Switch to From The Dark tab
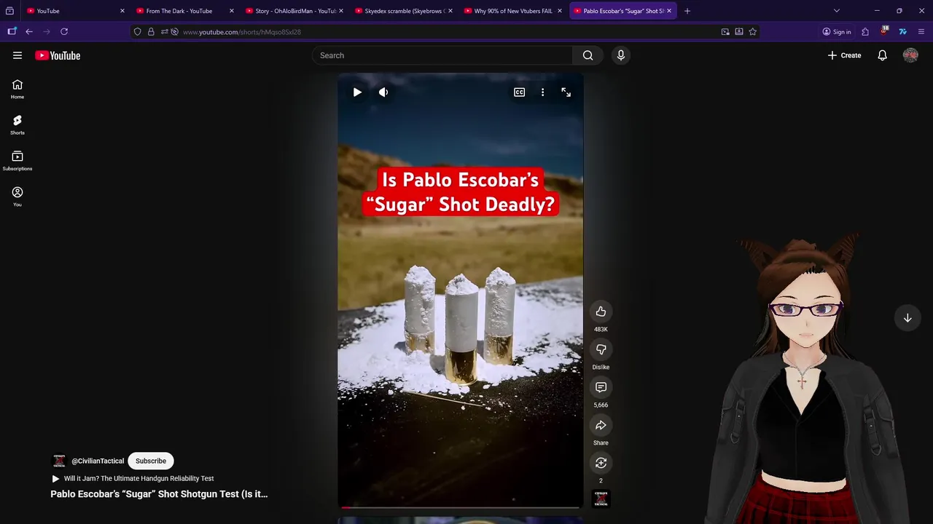 pos(185,11)
